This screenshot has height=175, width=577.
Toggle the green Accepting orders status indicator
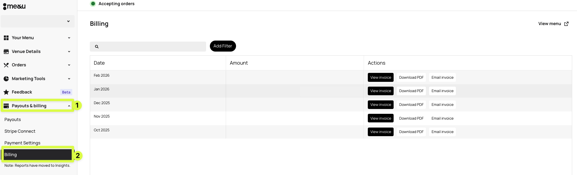point(93,4)
